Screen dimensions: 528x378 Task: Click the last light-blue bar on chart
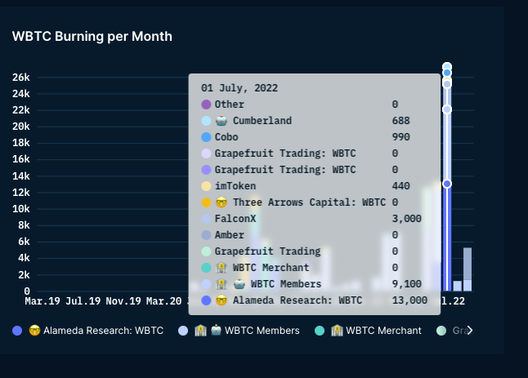(468, 269)
